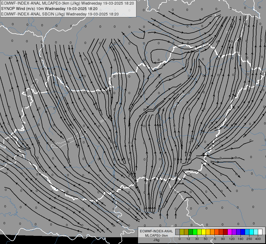This screenshot has width=266, height=244.
Task: Select the gray swatch in the legend
Action: point(177,232)
